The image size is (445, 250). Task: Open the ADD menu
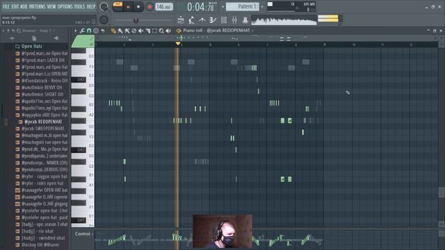[x=24, y=6]
